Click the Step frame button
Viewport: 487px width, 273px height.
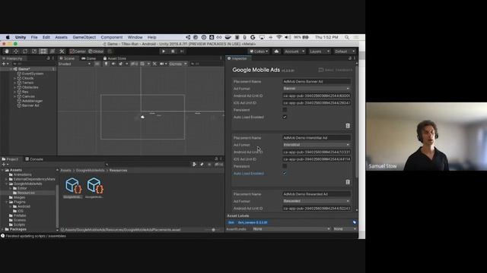pos(183,52)
